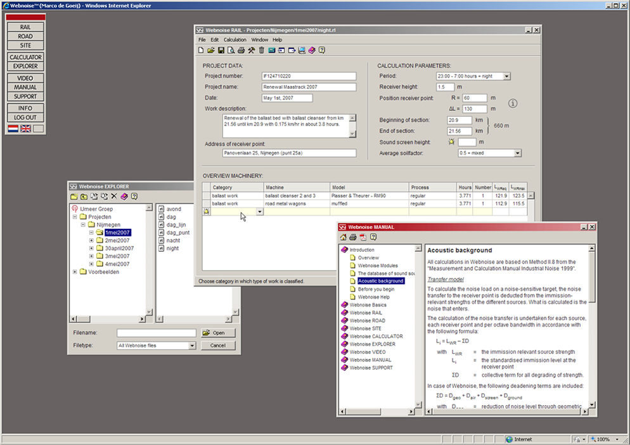
Task: Click CALCULATOR button in left sidebar
Action: (25, 57)
